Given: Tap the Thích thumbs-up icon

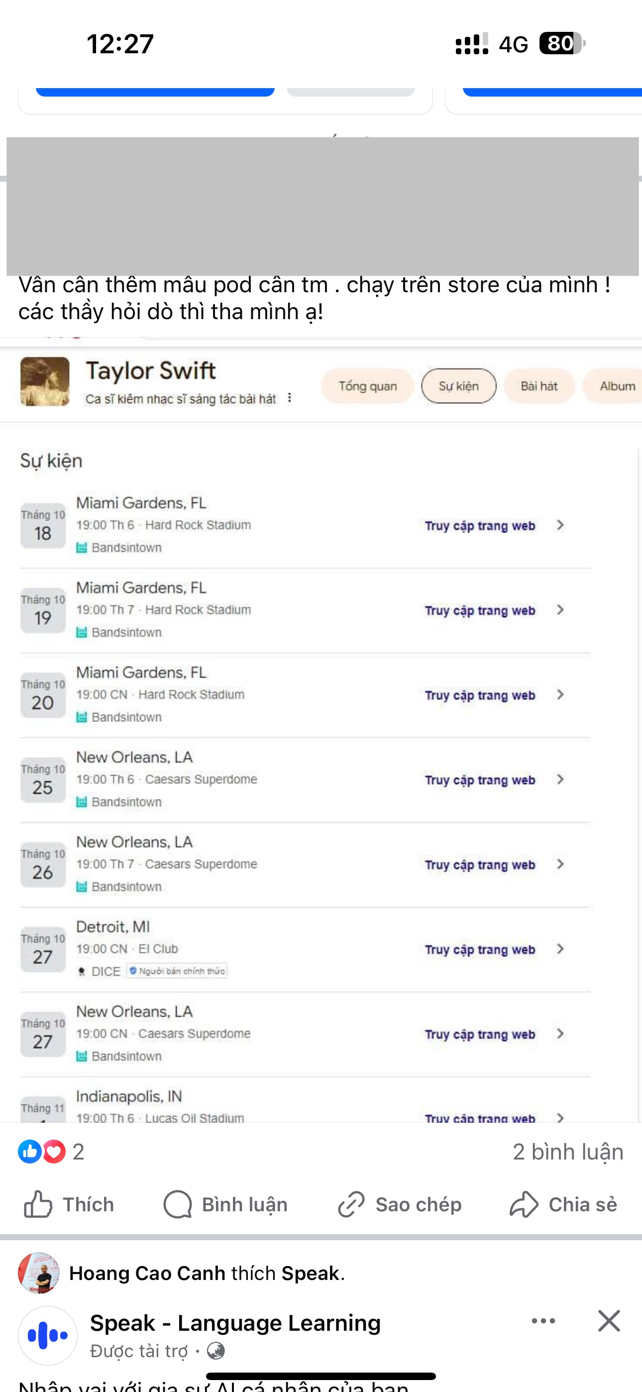Looking at the screenshot, I should click(x=38, y=1204).
